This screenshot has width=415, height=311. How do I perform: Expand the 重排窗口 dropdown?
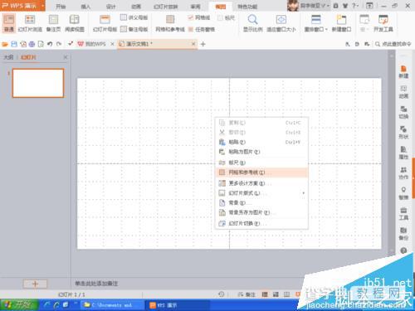pos(326,29)
